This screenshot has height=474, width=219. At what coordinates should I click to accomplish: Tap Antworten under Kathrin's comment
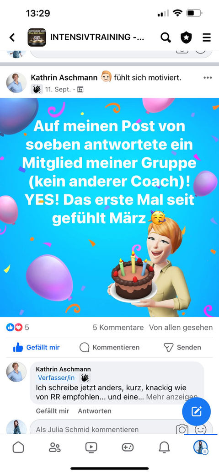point(95,411)
